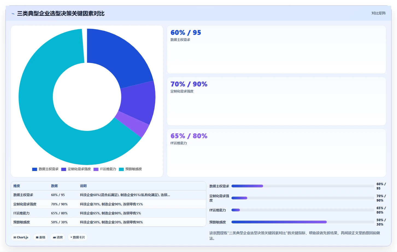Click the 进度 chip
Image resolution: width=397 pixels, height=252 pixels.
pos(58,237)
